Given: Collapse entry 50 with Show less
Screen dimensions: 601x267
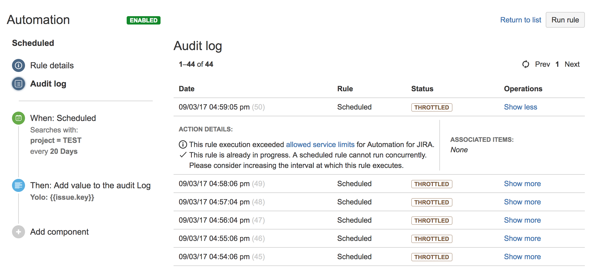Looking at the screenshot, I should [x=520, y=107].
